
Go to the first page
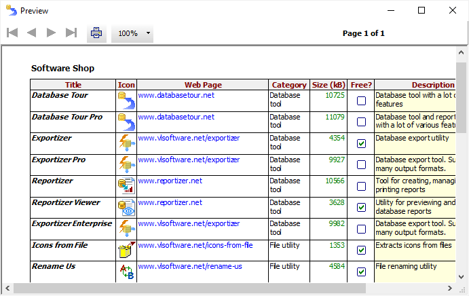[12, 33]
